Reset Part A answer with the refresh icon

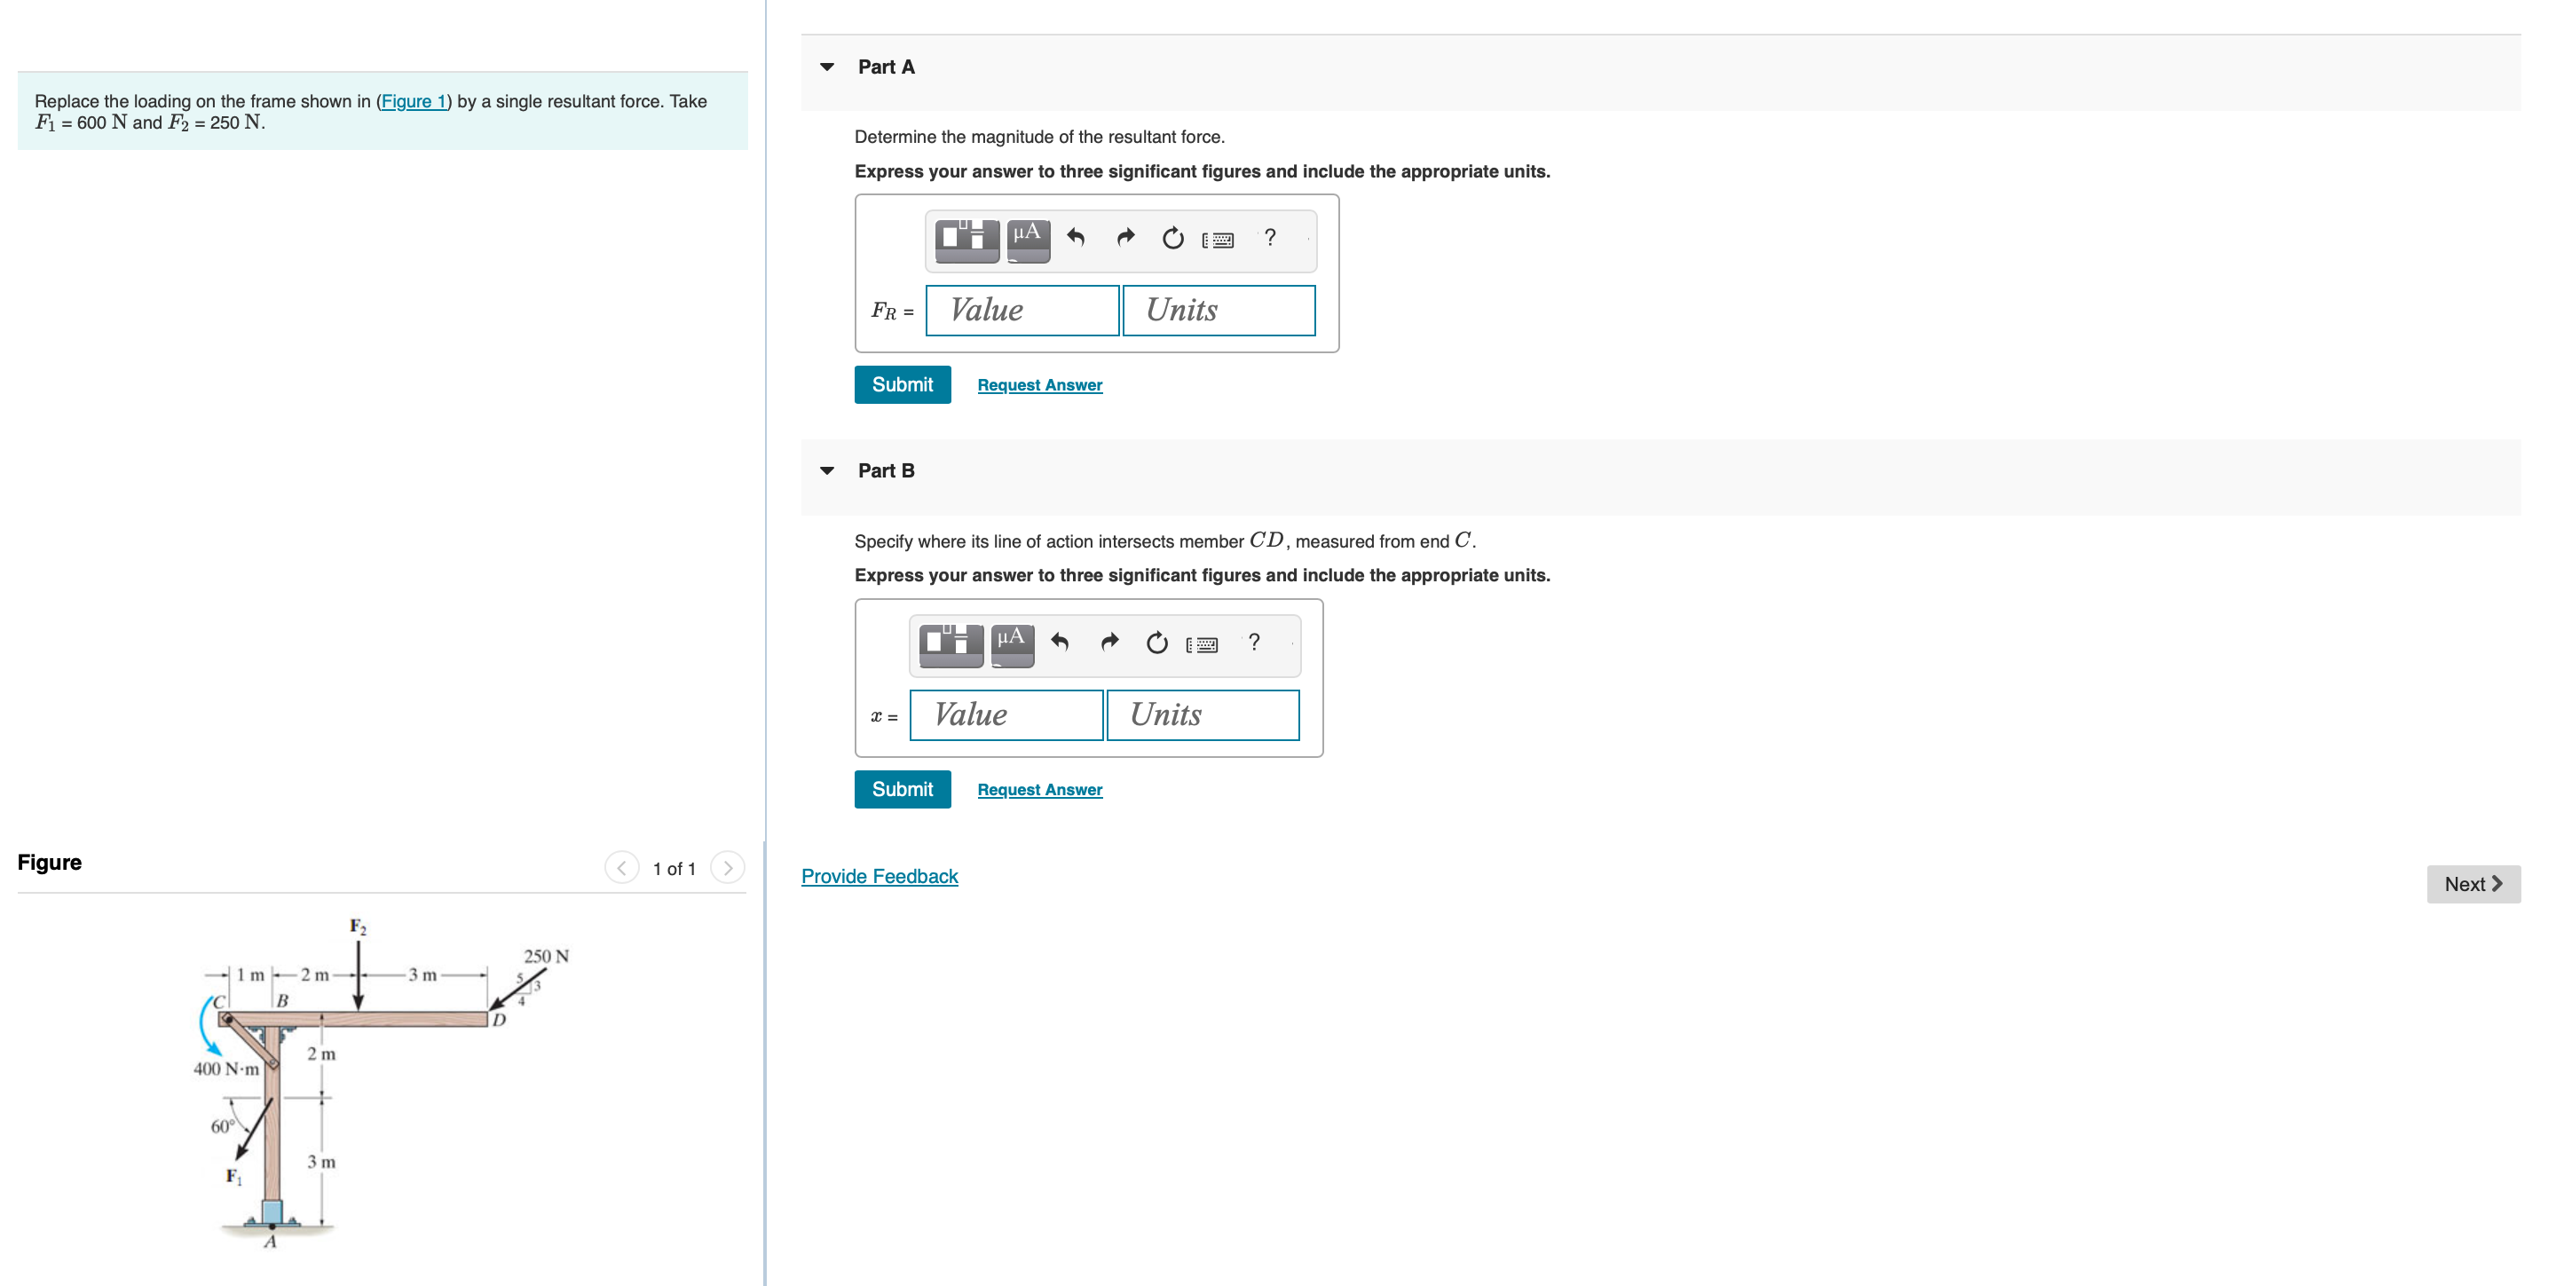tap(1172, 238)
